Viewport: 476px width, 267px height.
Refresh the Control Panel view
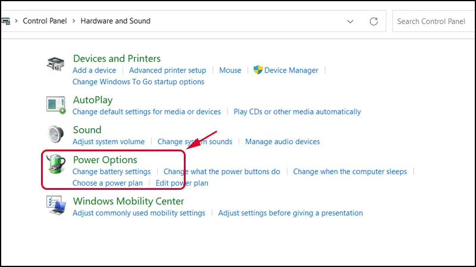pyautogui.click(x=374, y=21)
